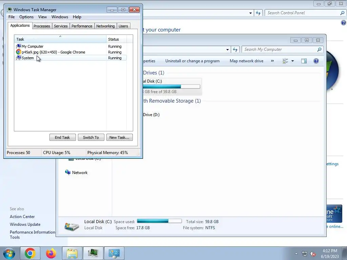Select the Drive (D:) item

tap(151, 115)
